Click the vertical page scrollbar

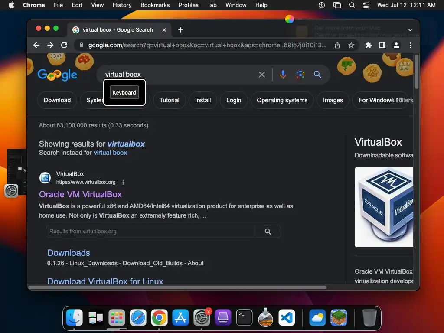pyautogui.click(x=416, y=72)
